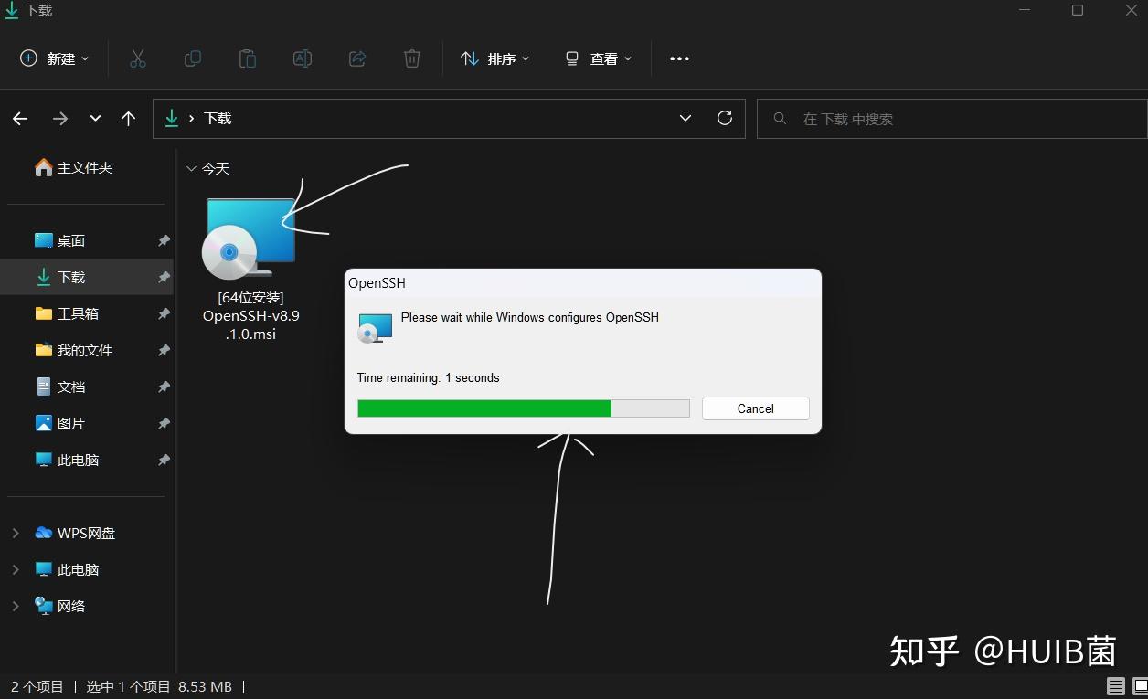
Task: Expand the WPS网盘 tree item
Action: pyautogui.click(x=16, y=533)
